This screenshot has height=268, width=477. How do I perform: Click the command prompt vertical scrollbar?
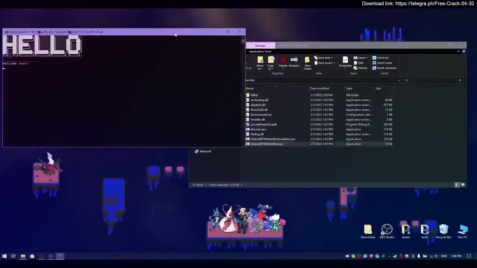pyautogui.click(x=243, y=91)
